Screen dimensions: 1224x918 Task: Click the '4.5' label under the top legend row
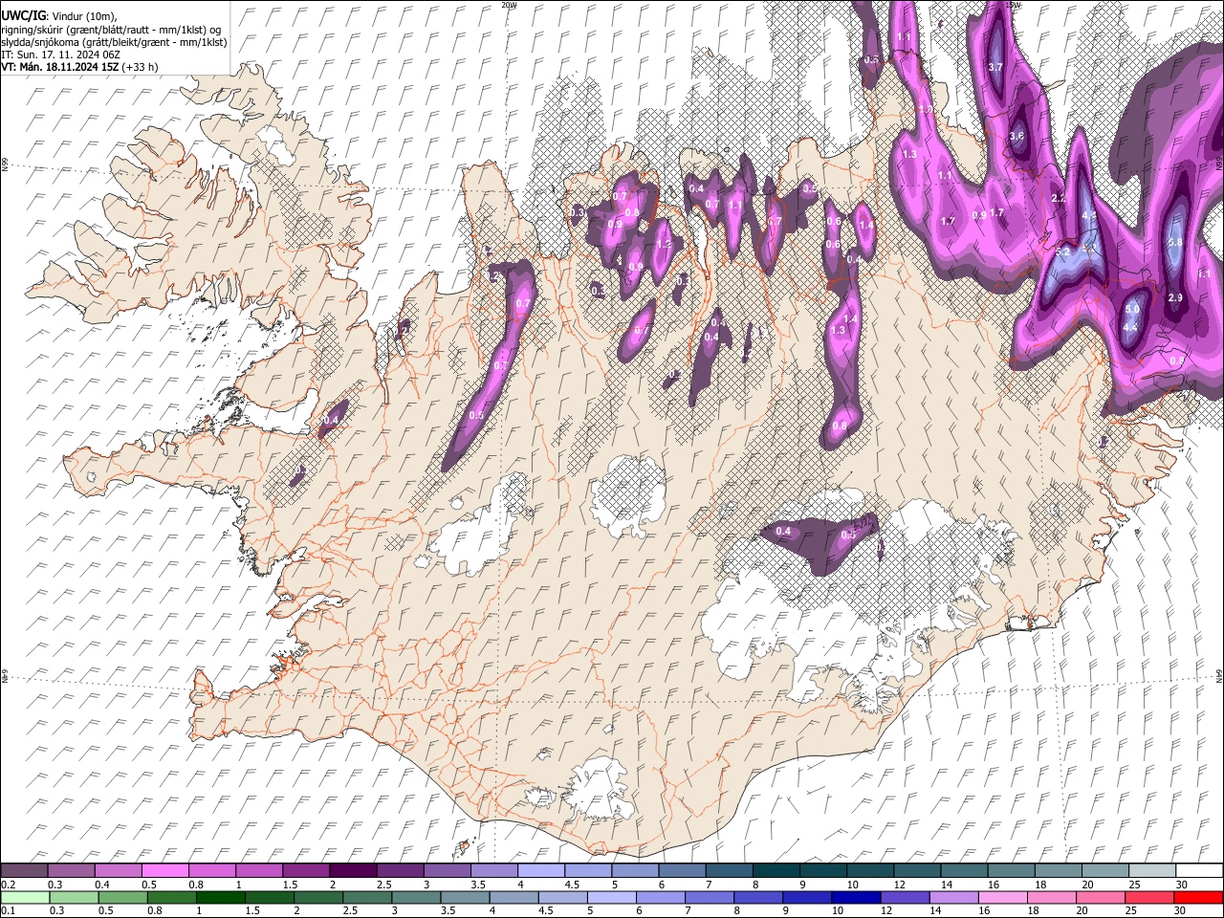572,885
